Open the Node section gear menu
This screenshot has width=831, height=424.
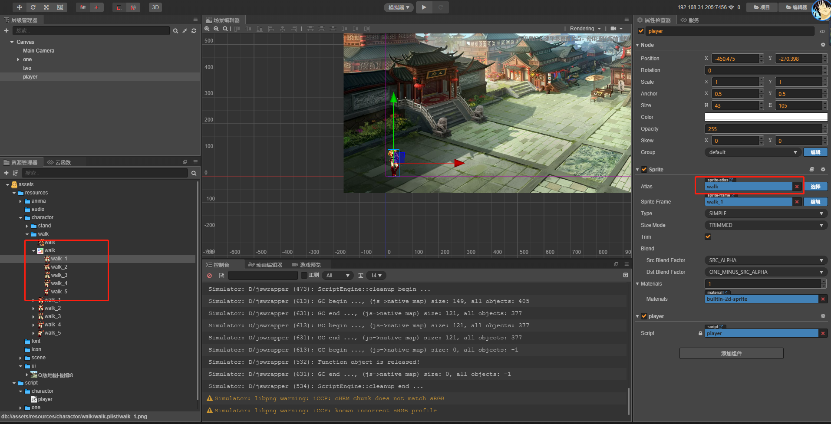coord(823,45)
